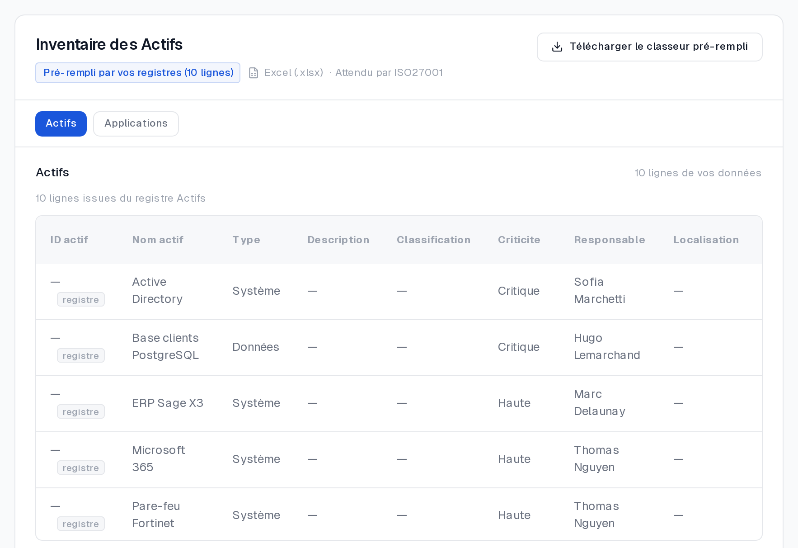The image size is (798, 548).
Task: Click the 'Excel (.xlsx)' format label
Action: [x=294, y=73]
